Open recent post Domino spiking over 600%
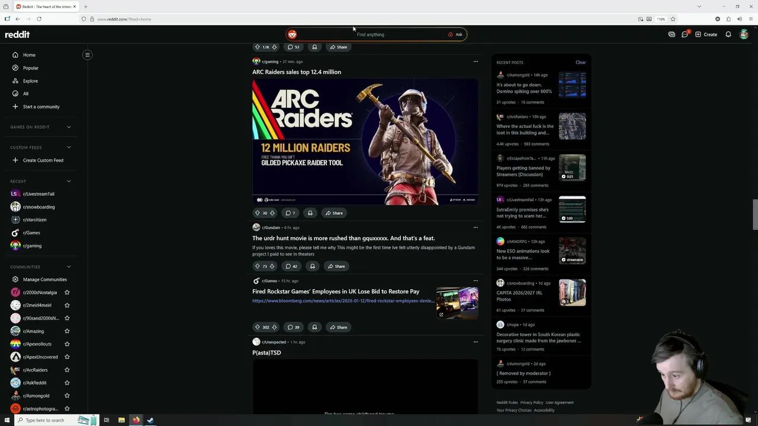The image size is (758, 426). point(524,88)
